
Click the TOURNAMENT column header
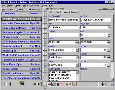(x=16, y=13)
